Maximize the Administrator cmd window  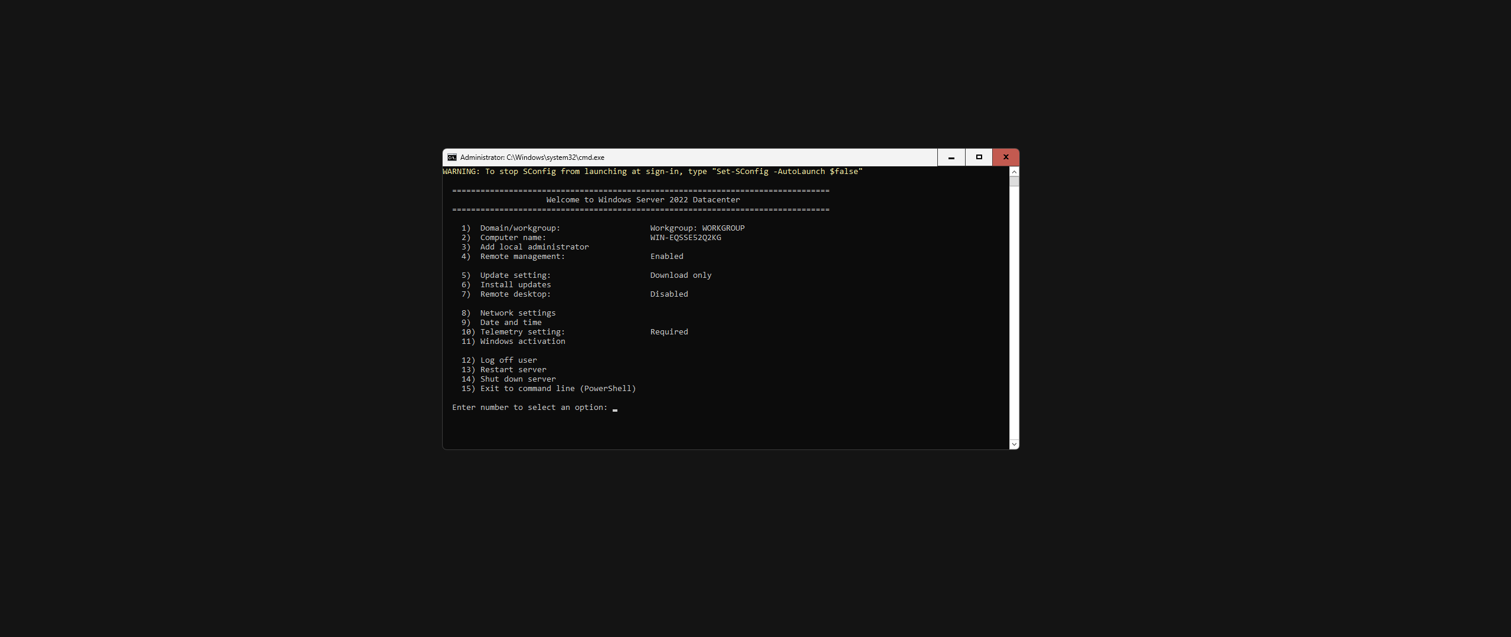[x=979, y=157]
